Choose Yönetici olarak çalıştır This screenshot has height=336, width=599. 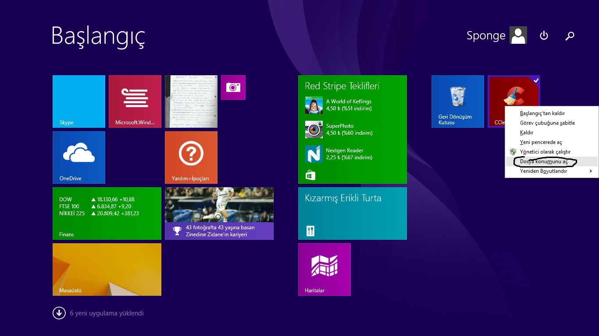click(x=551, y=152)
